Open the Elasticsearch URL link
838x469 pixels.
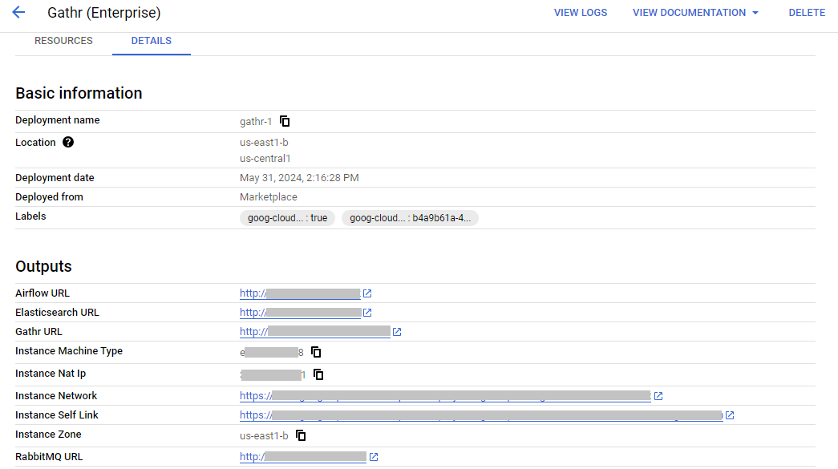[299, 312]
